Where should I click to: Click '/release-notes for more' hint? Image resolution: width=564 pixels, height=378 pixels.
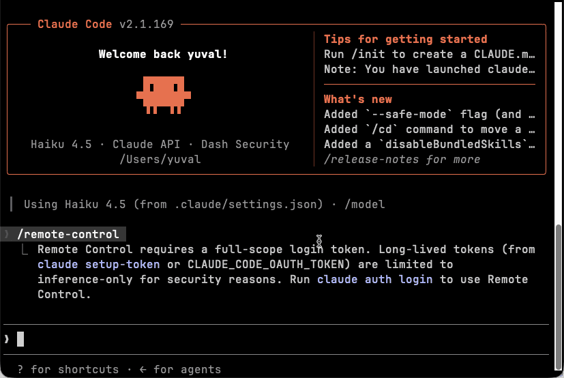402,159
